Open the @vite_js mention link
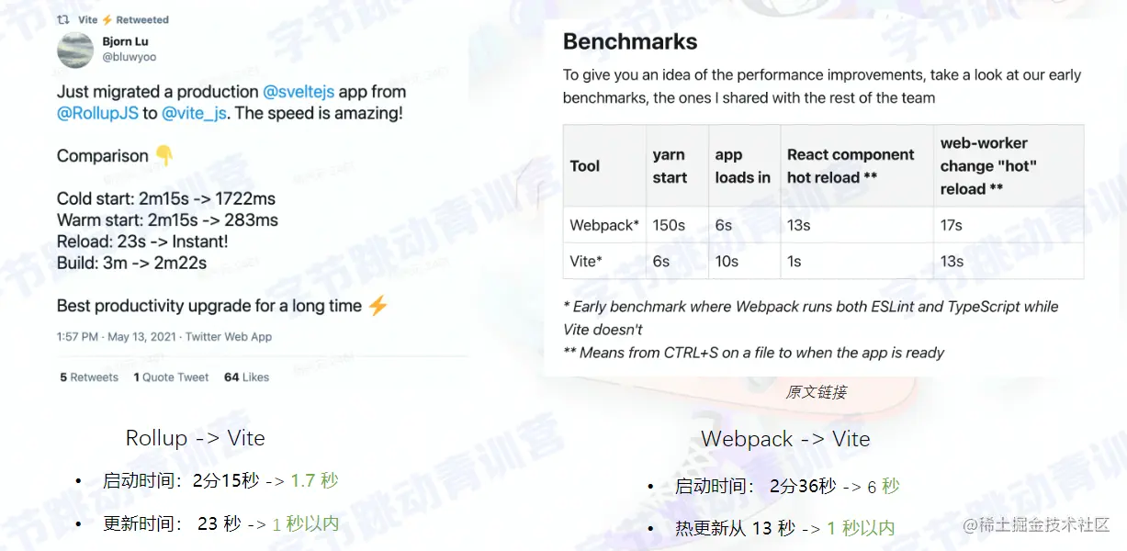1127x551 pixels. (x=195, y=114)
